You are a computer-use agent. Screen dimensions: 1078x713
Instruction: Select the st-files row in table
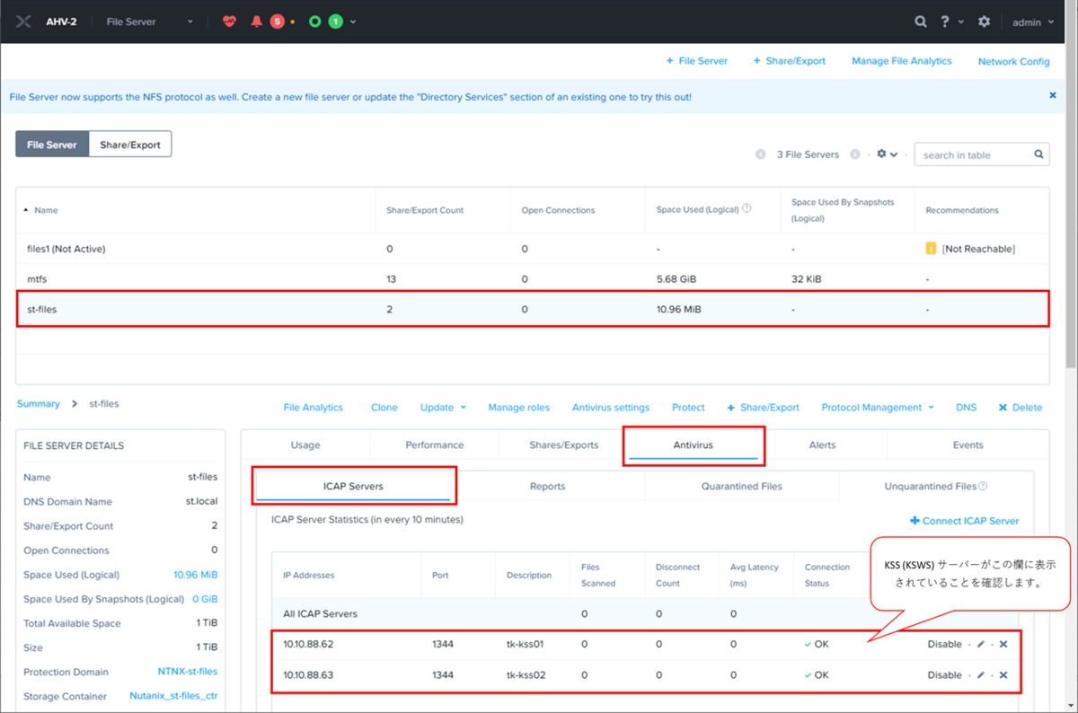pyautogui.click(x=533, y=309)
